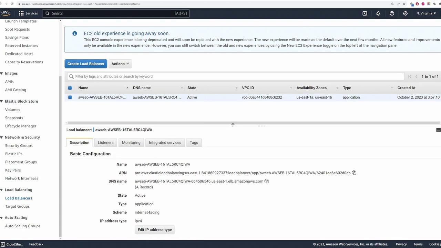
Task: Open Target Groups in sidebar
Action: pyautogui.click(x=18, y=206)
